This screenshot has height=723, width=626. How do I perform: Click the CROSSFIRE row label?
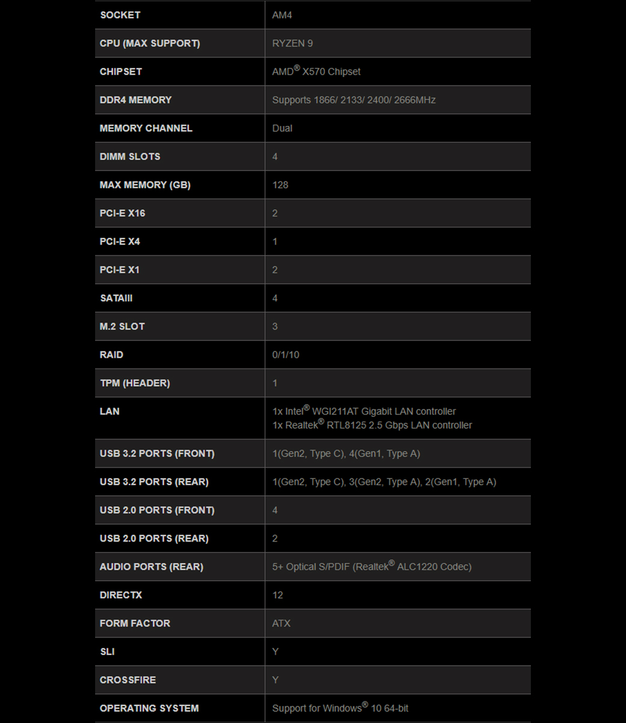click(x=128, y=680)
